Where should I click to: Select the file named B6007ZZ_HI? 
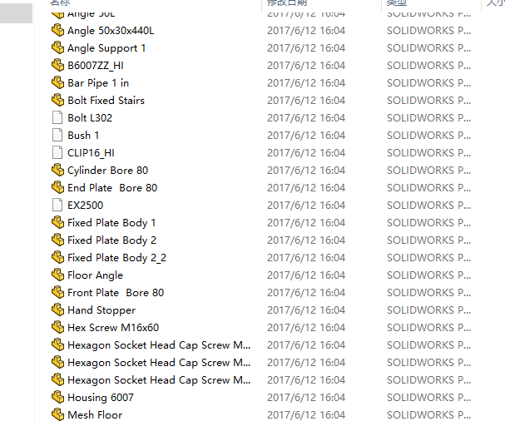coord(96,66)
